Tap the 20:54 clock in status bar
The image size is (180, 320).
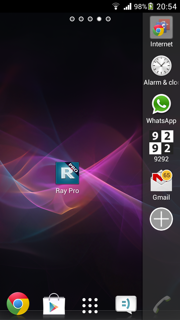click(x=167, y=7)
